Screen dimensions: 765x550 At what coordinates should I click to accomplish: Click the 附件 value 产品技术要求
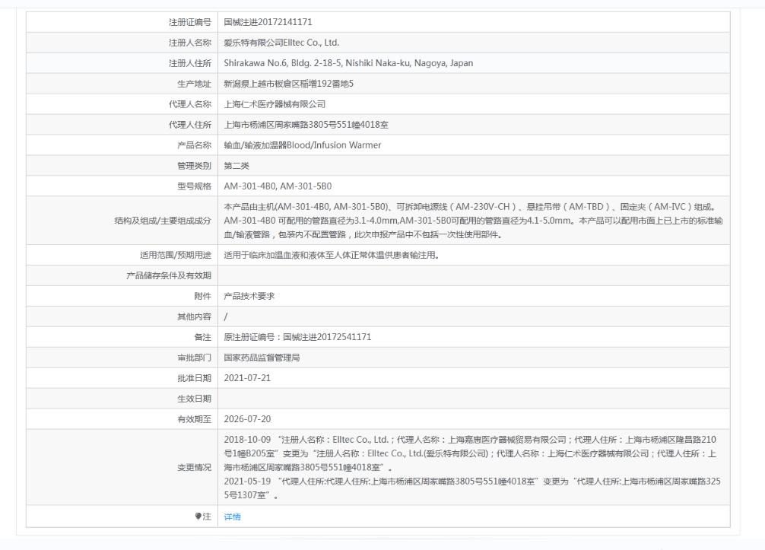[249, 296]
